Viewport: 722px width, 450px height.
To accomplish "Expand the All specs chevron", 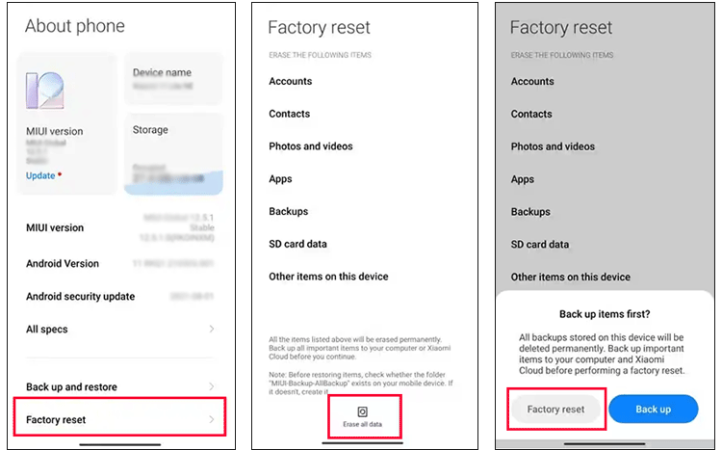I will [212, 329].
